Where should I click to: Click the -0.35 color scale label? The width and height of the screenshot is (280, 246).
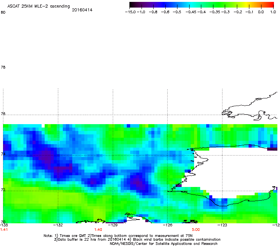click(x=215, y=12)
